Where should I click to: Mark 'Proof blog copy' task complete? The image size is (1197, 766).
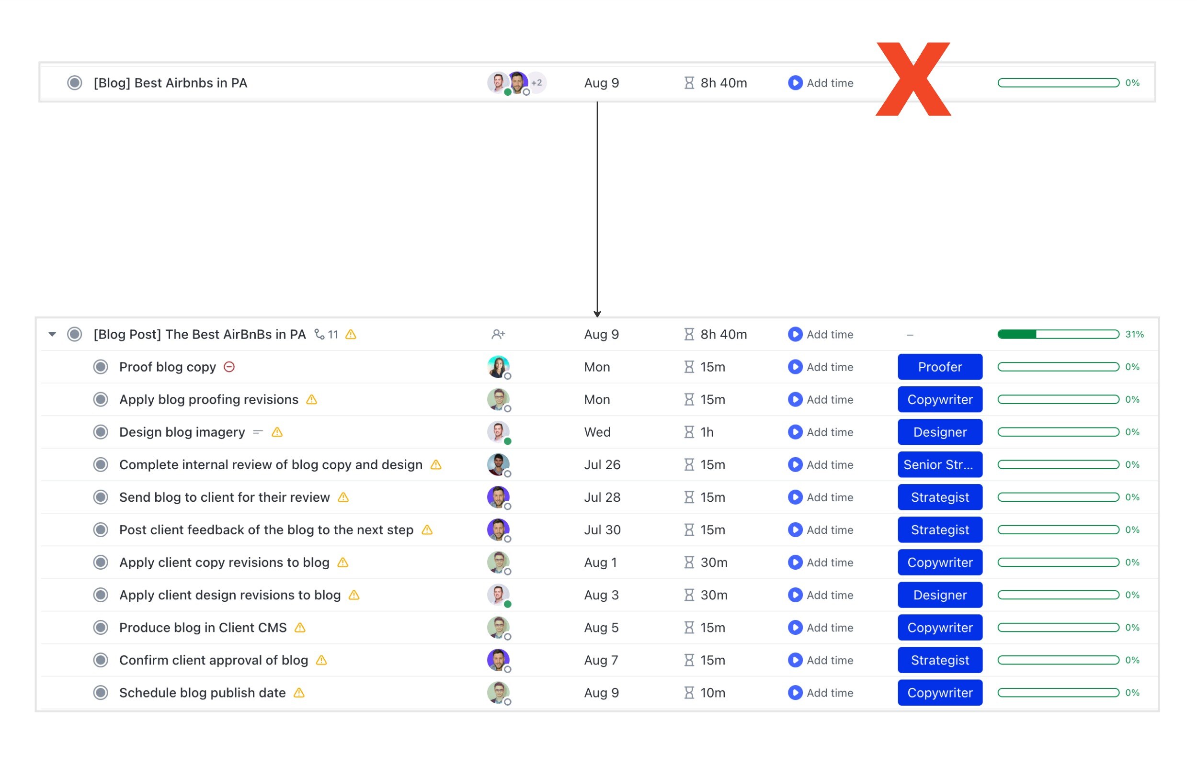click(x=101, y=367)
